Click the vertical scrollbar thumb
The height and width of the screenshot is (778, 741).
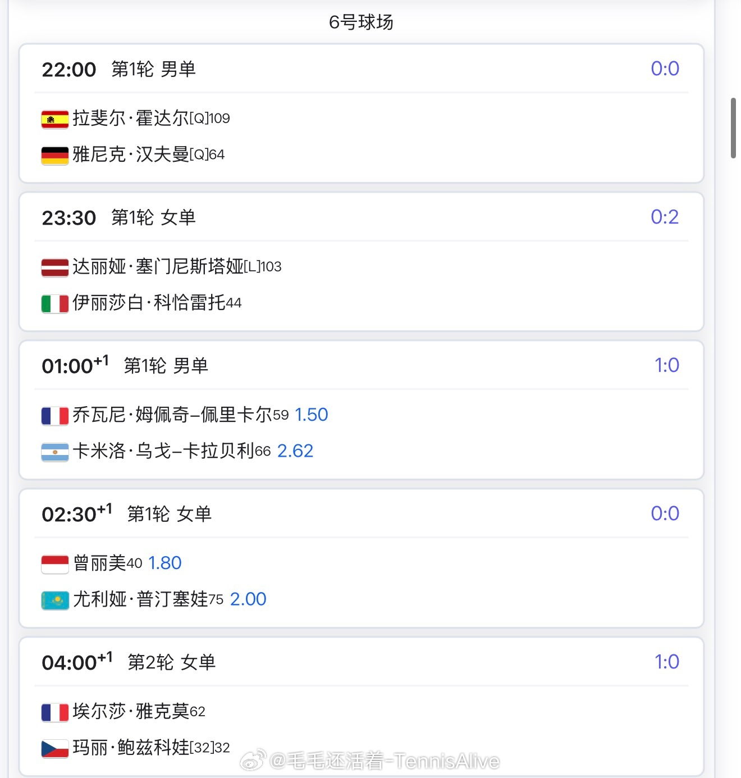pyautogui.click(x=733, y=128)
